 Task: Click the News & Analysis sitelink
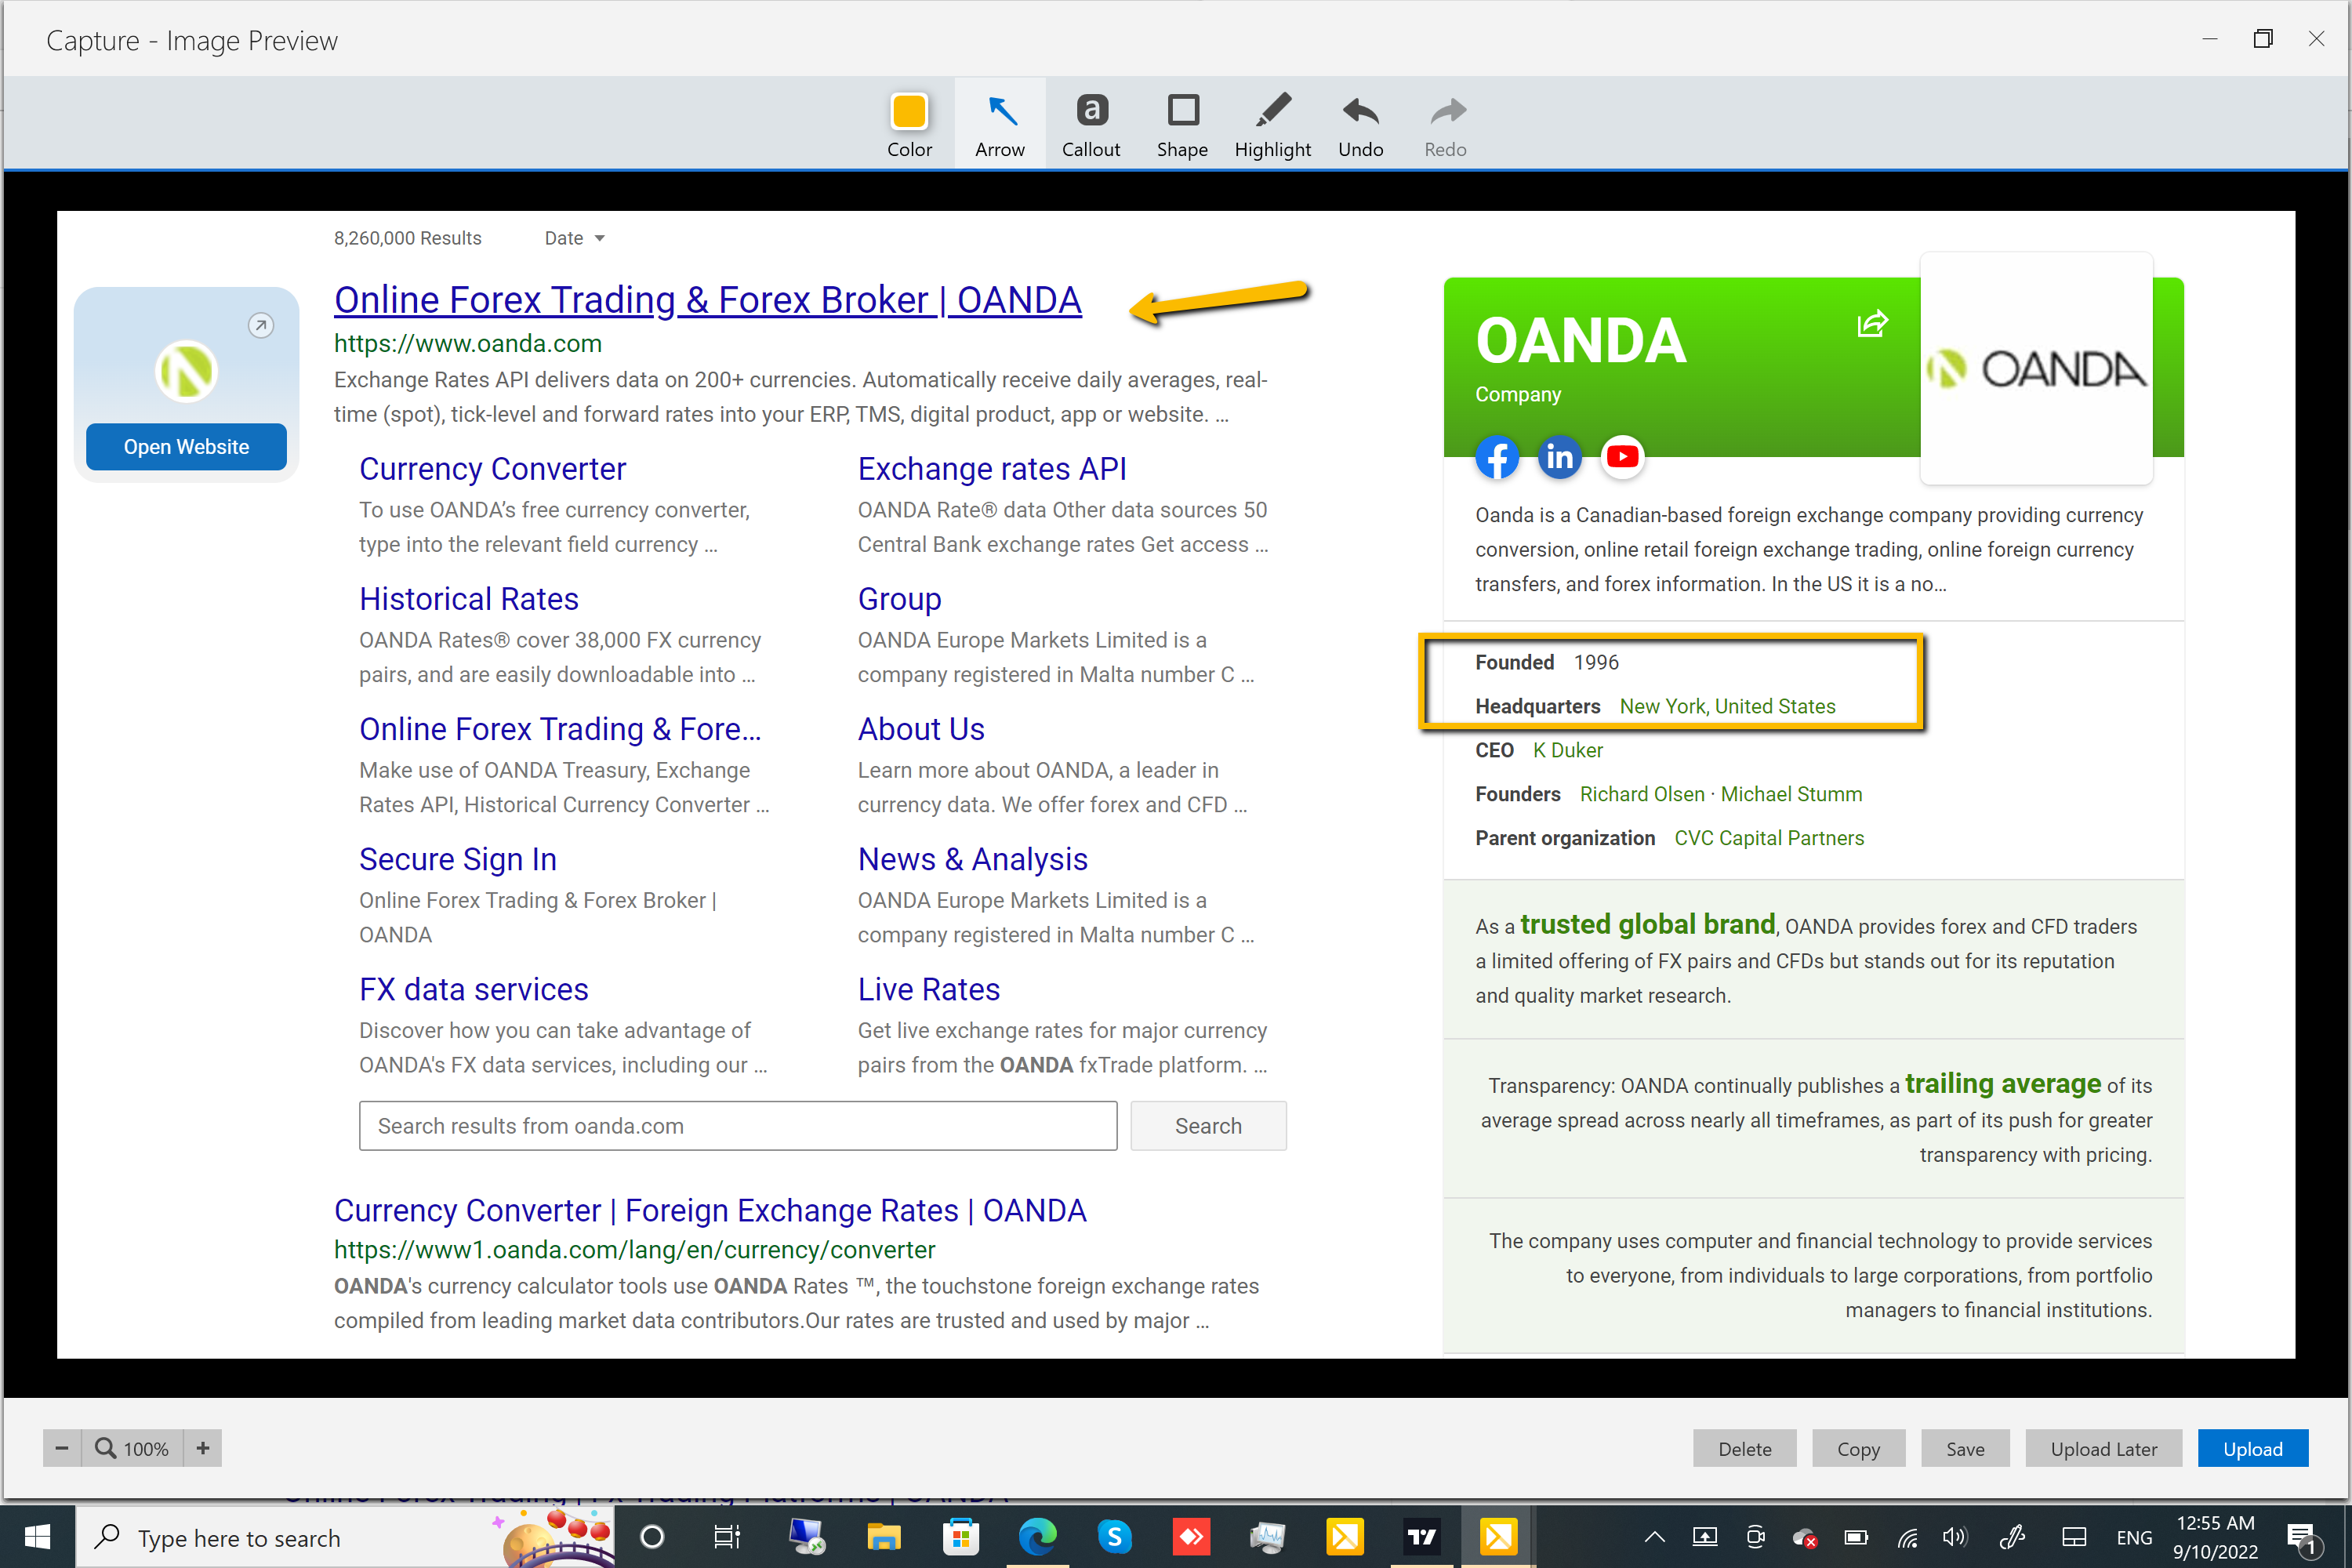tap(973, 859)
